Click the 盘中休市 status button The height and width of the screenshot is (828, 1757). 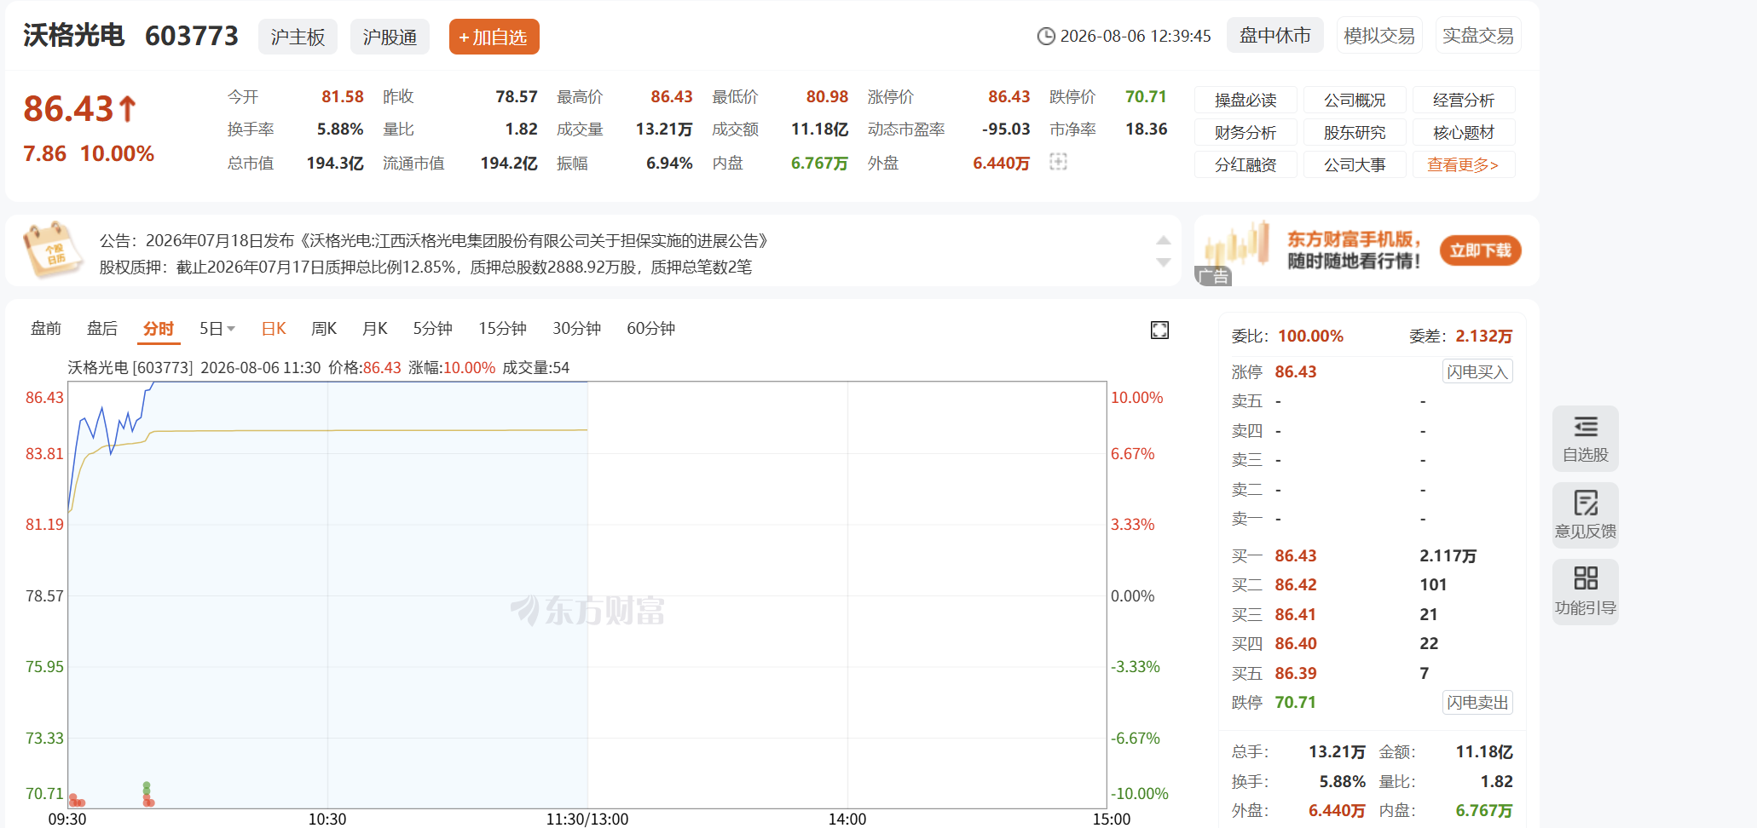click(1275, 36)
